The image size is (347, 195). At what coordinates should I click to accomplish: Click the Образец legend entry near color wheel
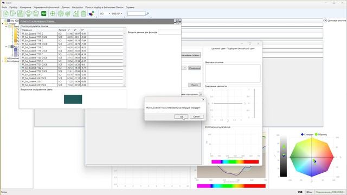pyautogui.click(x=321, y=134)
